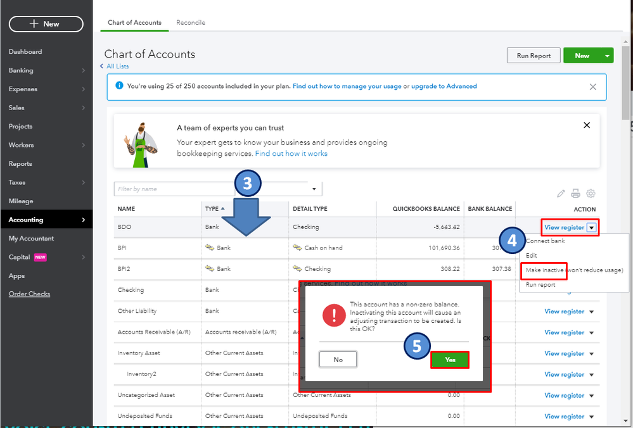
Task: Open Apps in the sidebar
Action: [x=16, y=276]
